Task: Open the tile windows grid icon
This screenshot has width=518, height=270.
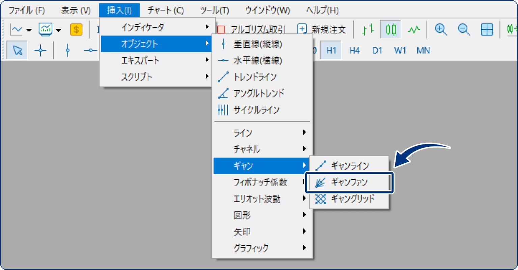Action: [487, 29]
